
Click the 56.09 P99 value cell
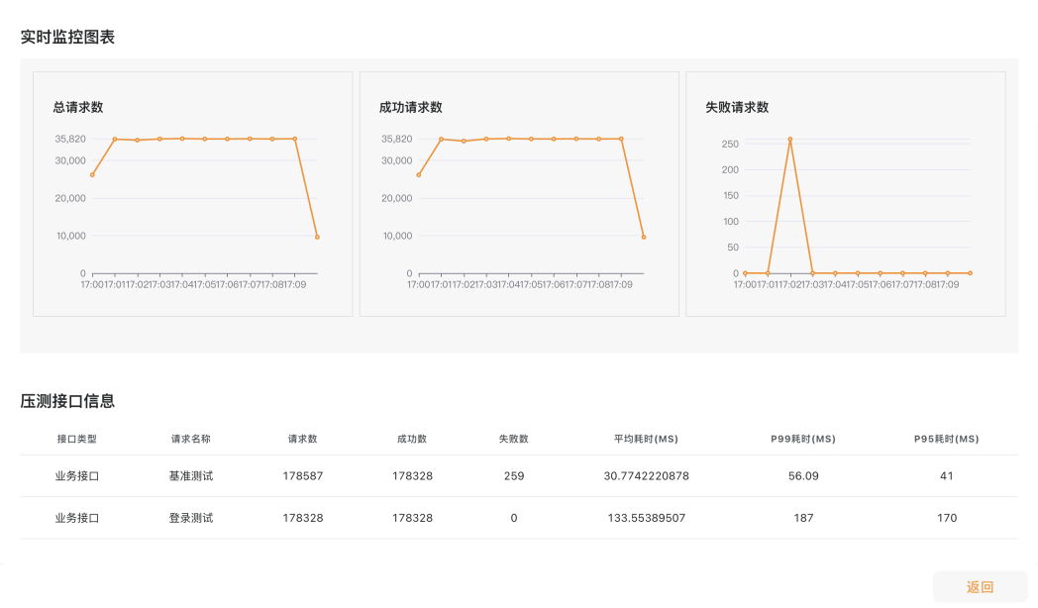point(803,475)
